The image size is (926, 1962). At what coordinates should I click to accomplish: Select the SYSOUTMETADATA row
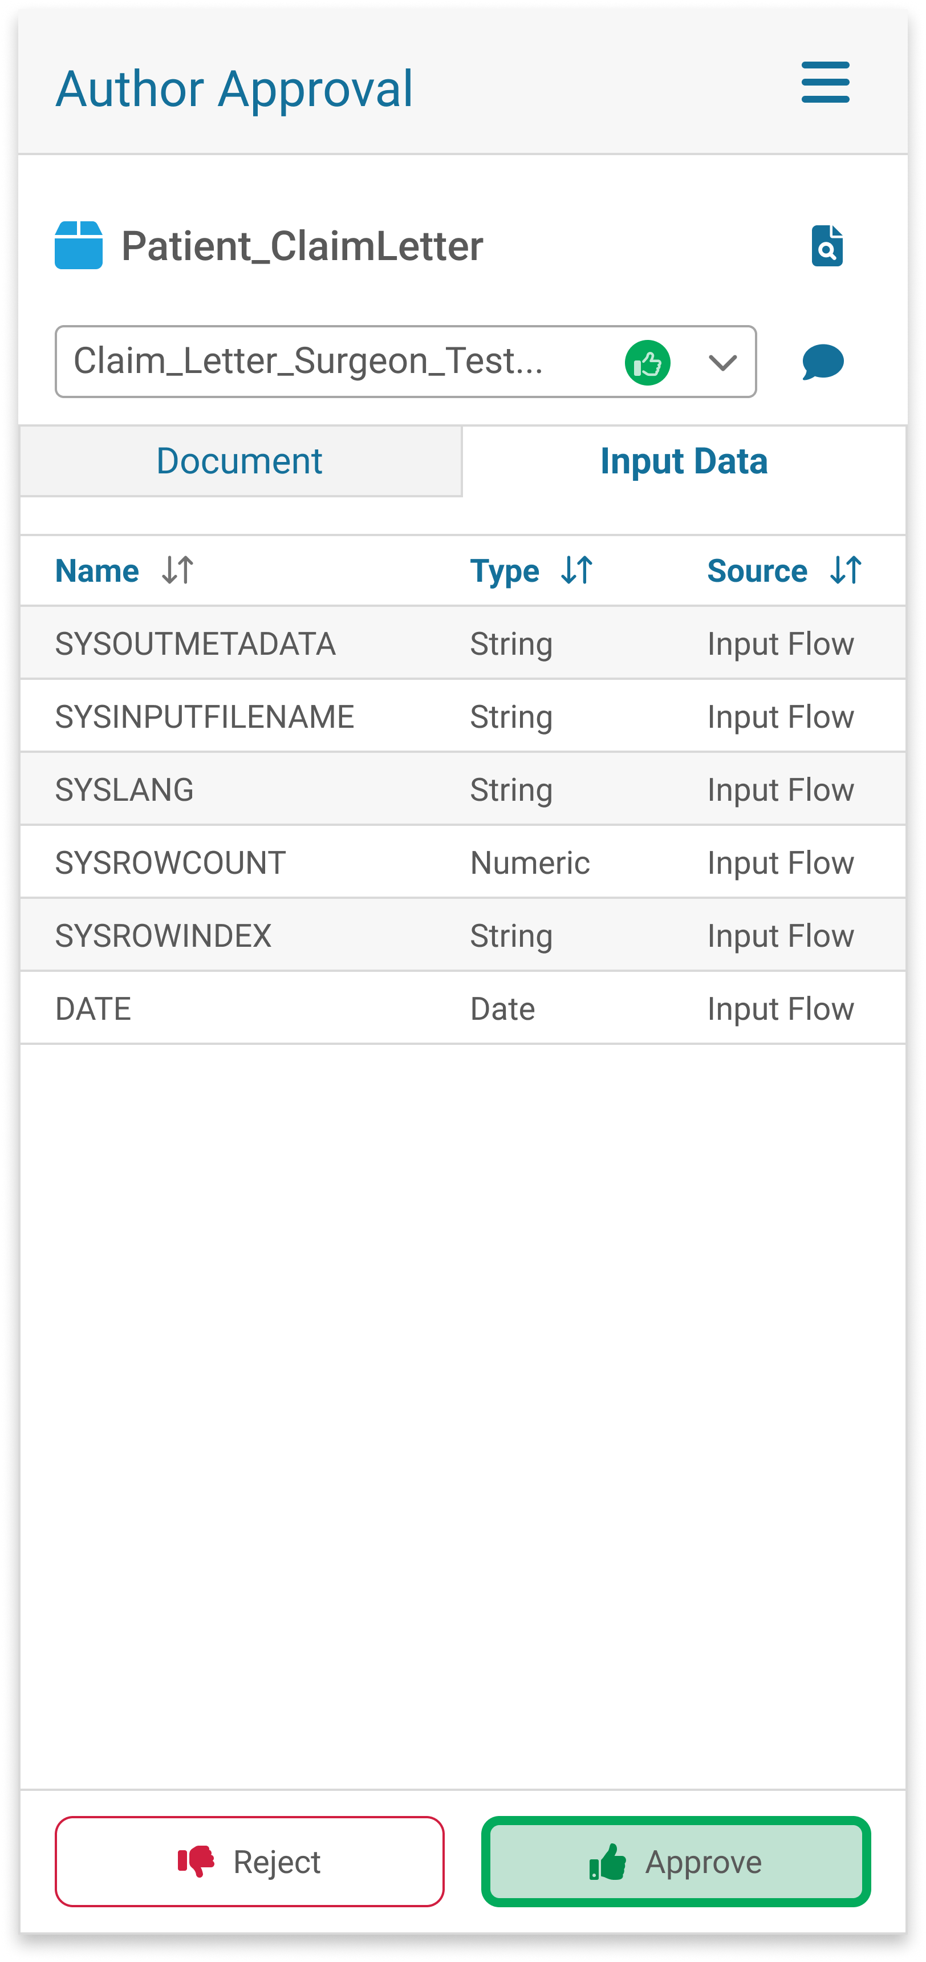[x=462, y=643]
